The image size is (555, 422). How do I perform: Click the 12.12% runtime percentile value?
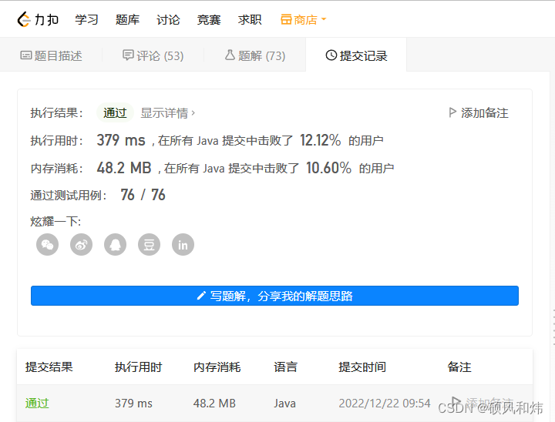coord(321,140)
